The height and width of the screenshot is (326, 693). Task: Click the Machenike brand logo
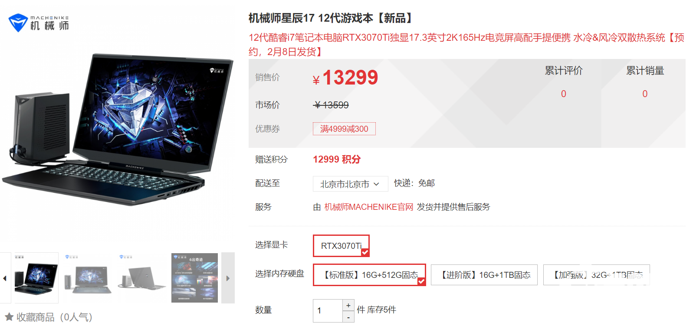[x=39, y=23]
